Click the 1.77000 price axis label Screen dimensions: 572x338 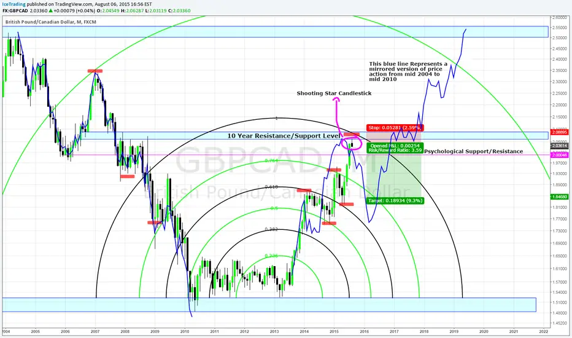pyautogui.click(x=560, y=219)
